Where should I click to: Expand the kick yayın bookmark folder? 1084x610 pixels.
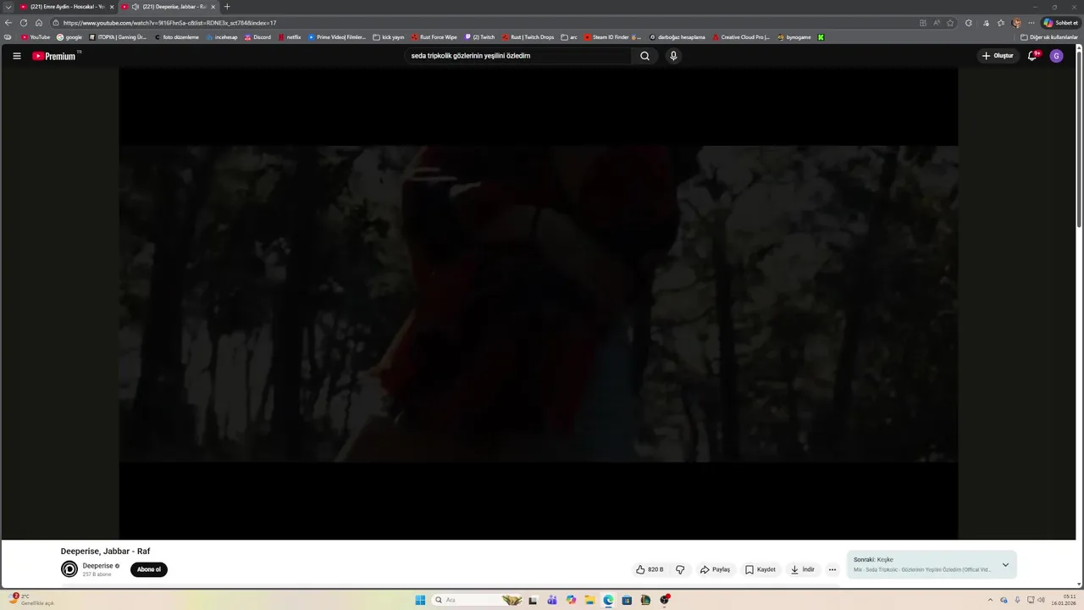[x=389, y=37]
